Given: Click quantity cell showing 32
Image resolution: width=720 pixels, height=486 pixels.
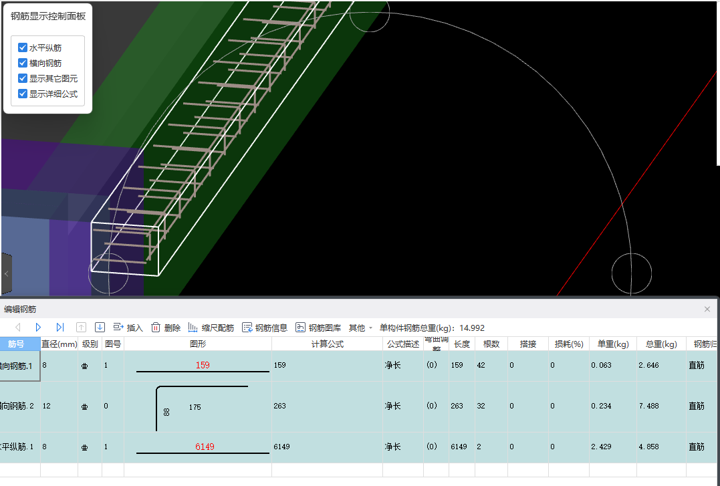Looking at the screenshot, I should 491,406.
